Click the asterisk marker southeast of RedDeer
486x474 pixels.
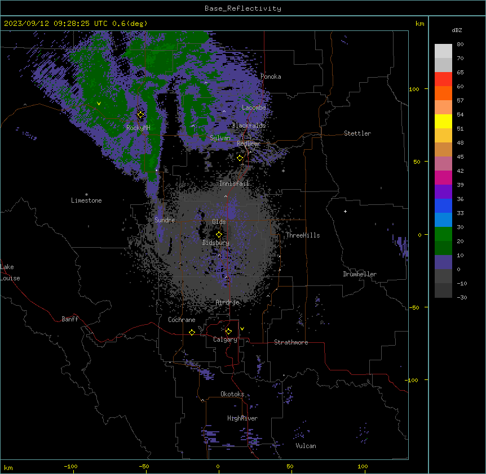[283, 171]
